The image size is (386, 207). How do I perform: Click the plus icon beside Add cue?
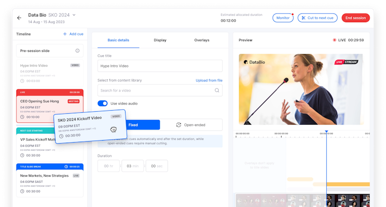65,34
